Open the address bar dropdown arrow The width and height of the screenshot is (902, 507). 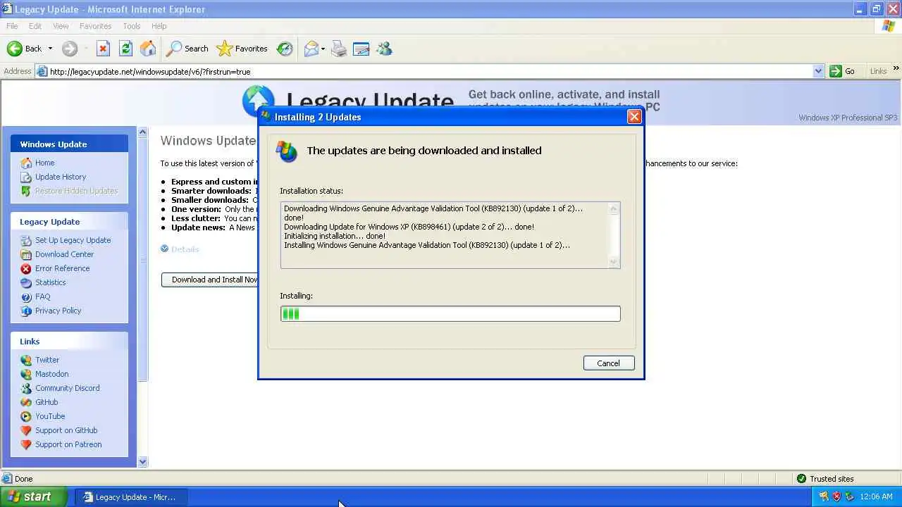[x=817, y=71]
